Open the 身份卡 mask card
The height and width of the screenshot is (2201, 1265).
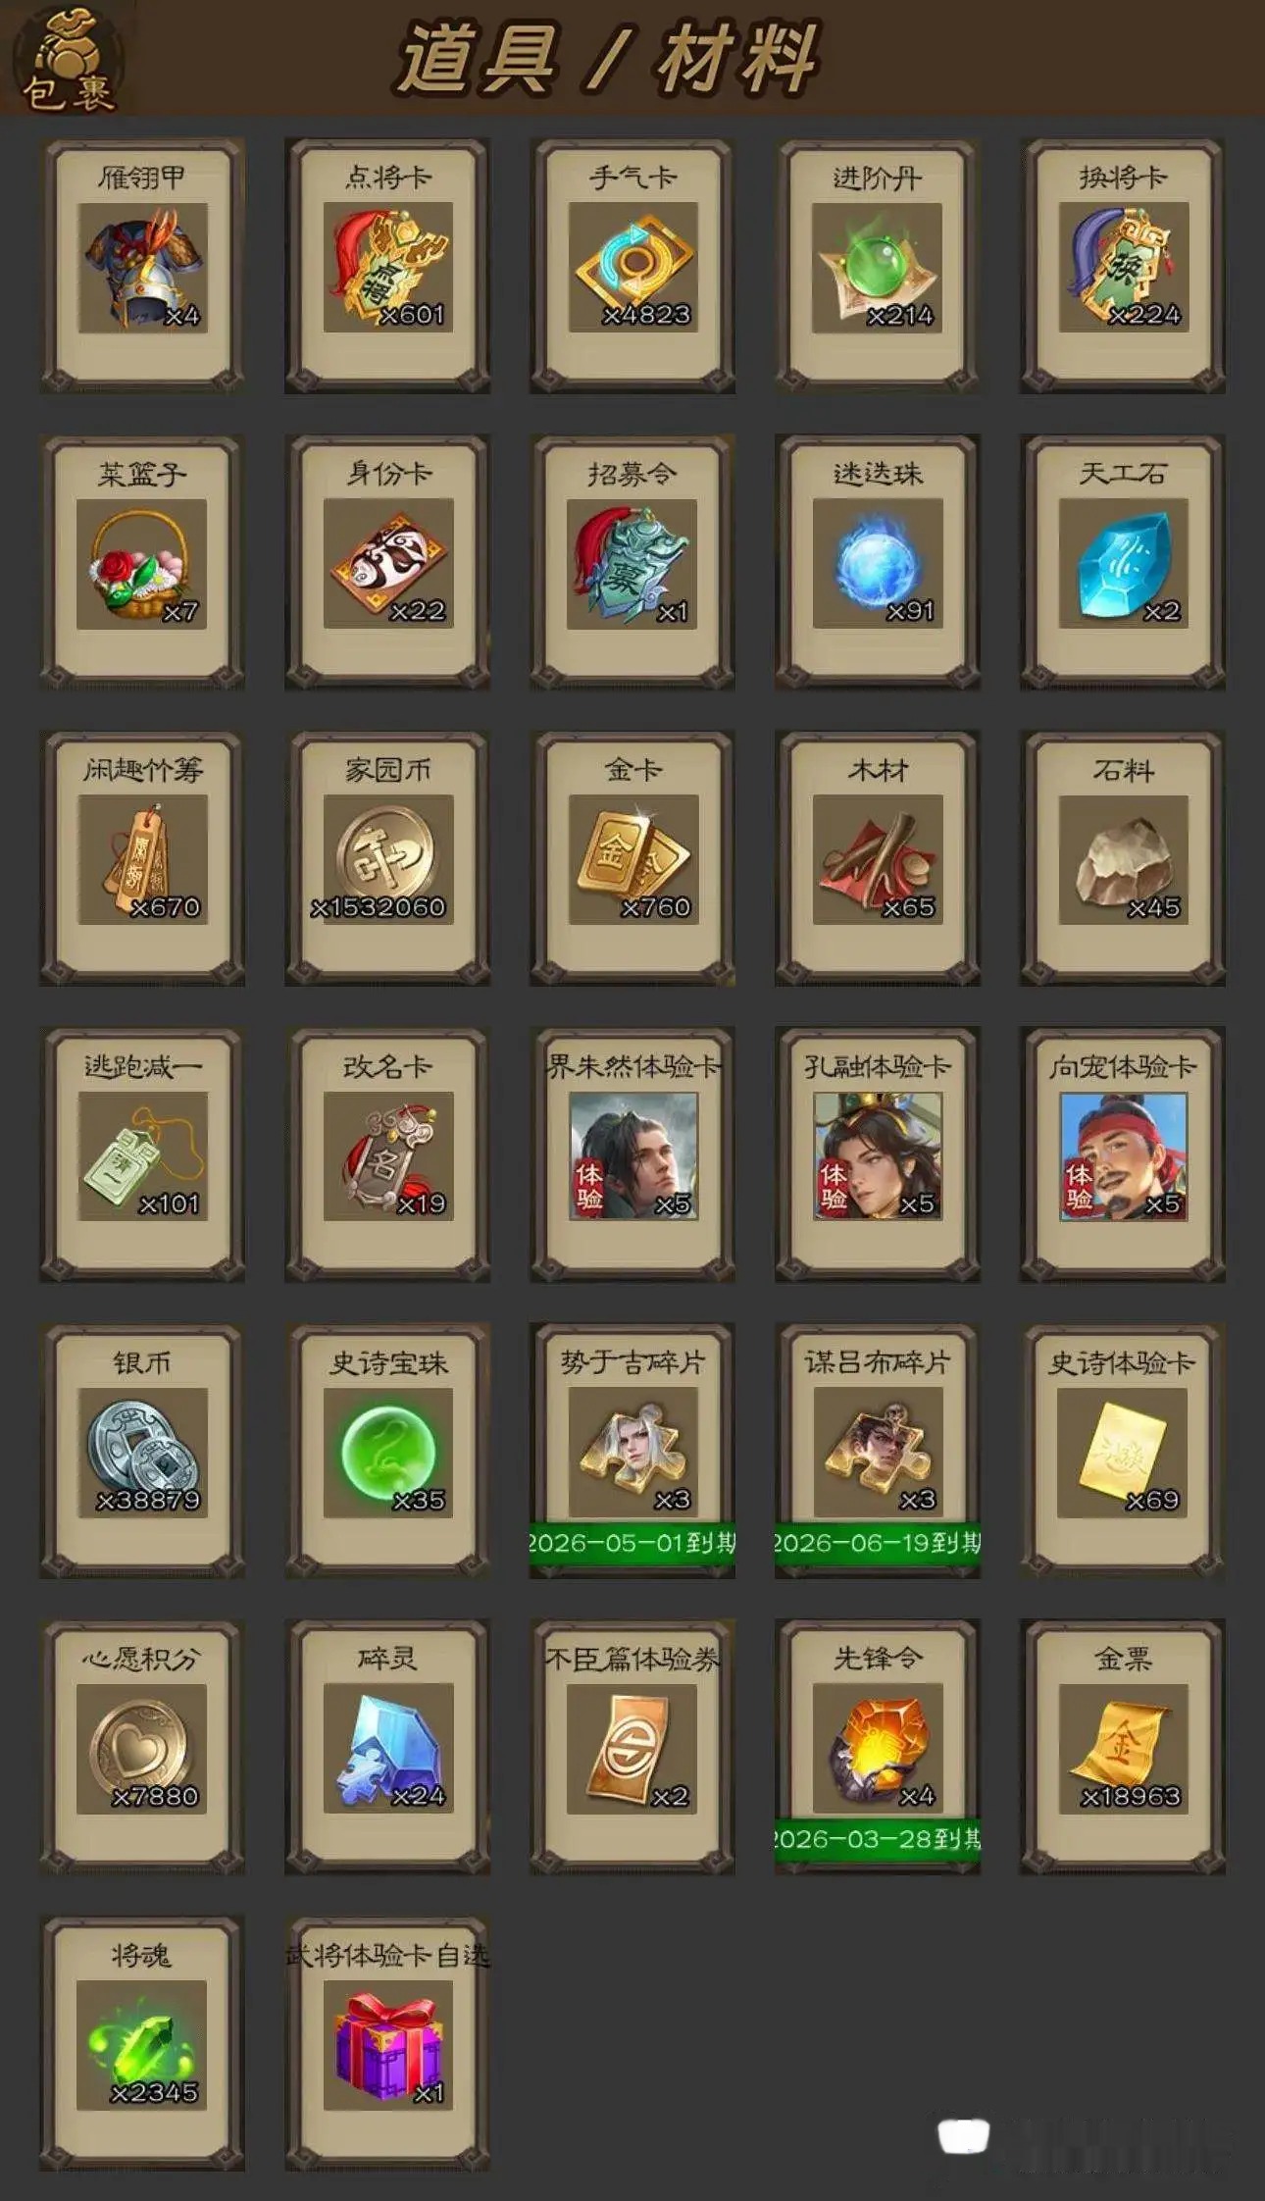[x=387, y=563]
